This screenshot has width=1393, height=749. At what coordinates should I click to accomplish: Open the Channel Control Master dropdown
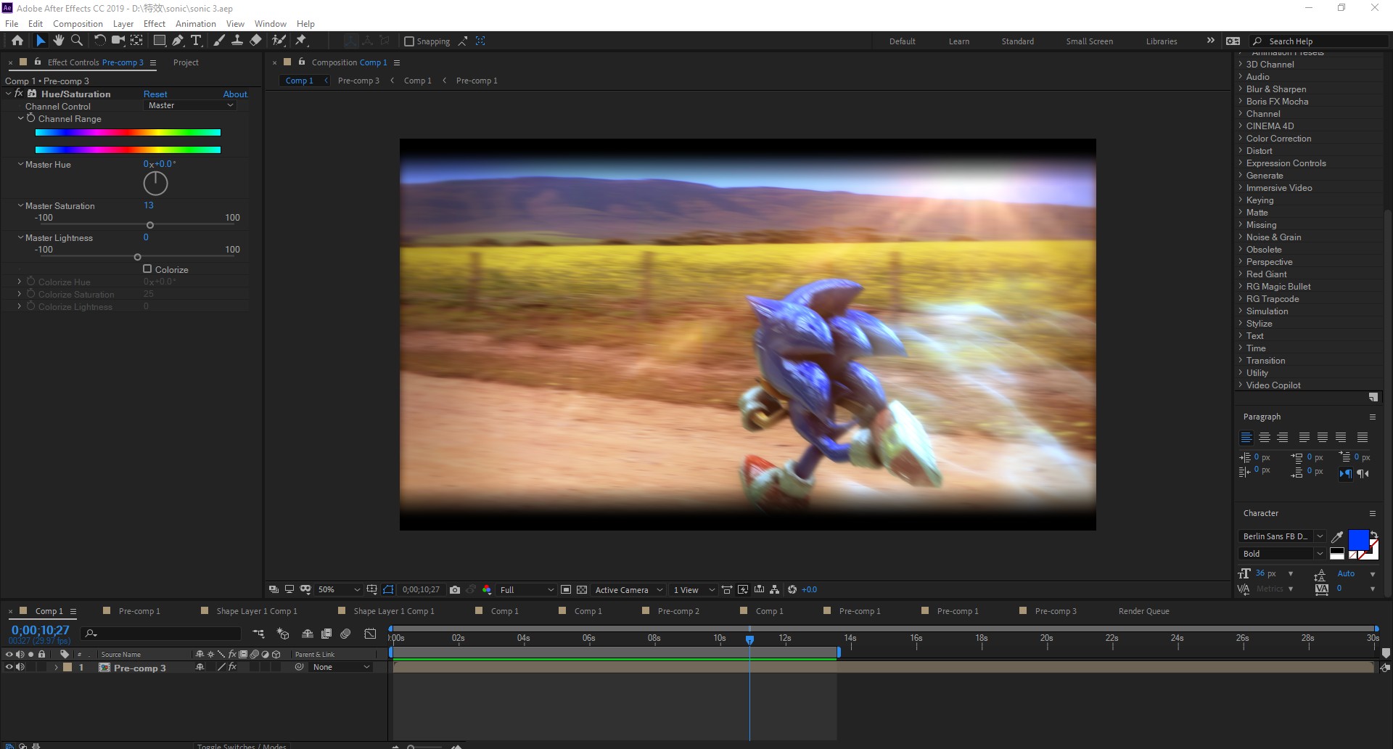tap(190, 105)
